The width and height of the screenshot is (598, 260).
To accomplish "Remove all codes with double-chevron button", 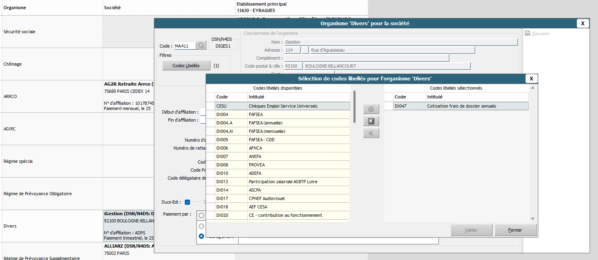I will click(x=371, y=133).
